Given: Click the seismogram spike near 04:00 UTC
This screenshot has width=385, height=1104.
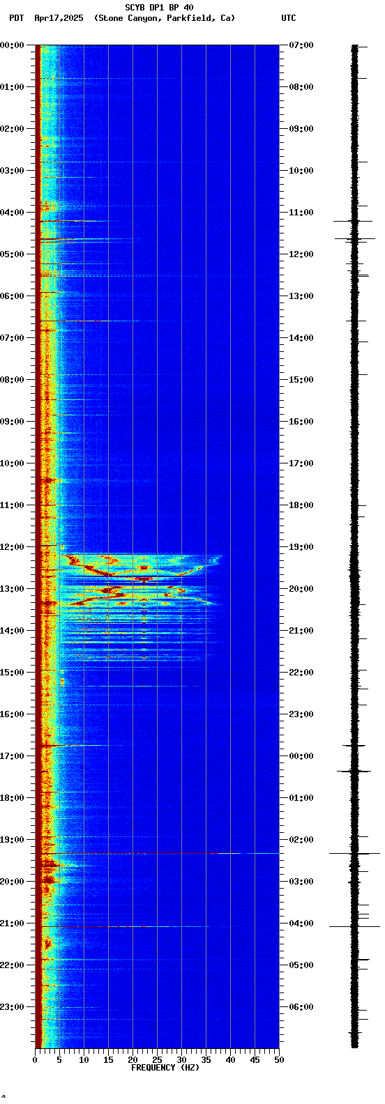Looking at the screenshot, I should (354, 926).
